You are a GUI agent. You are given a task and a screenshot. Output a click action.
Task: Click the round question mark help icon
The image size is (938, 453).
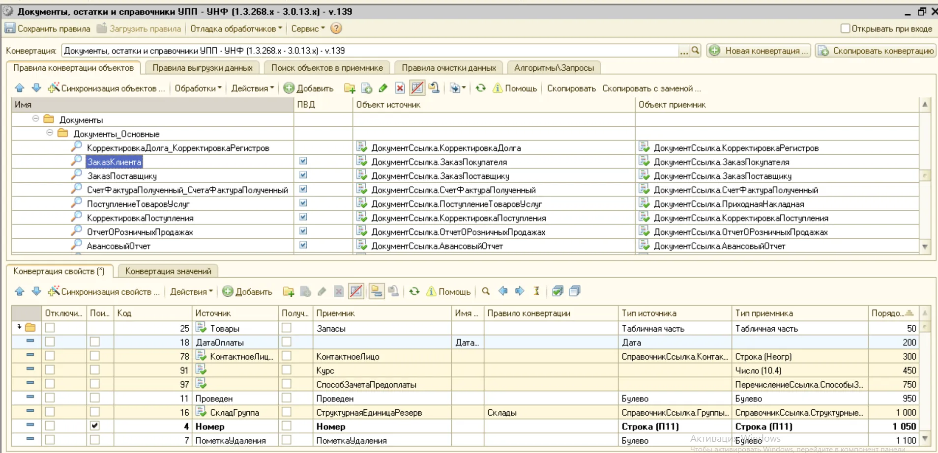(336, 28)
